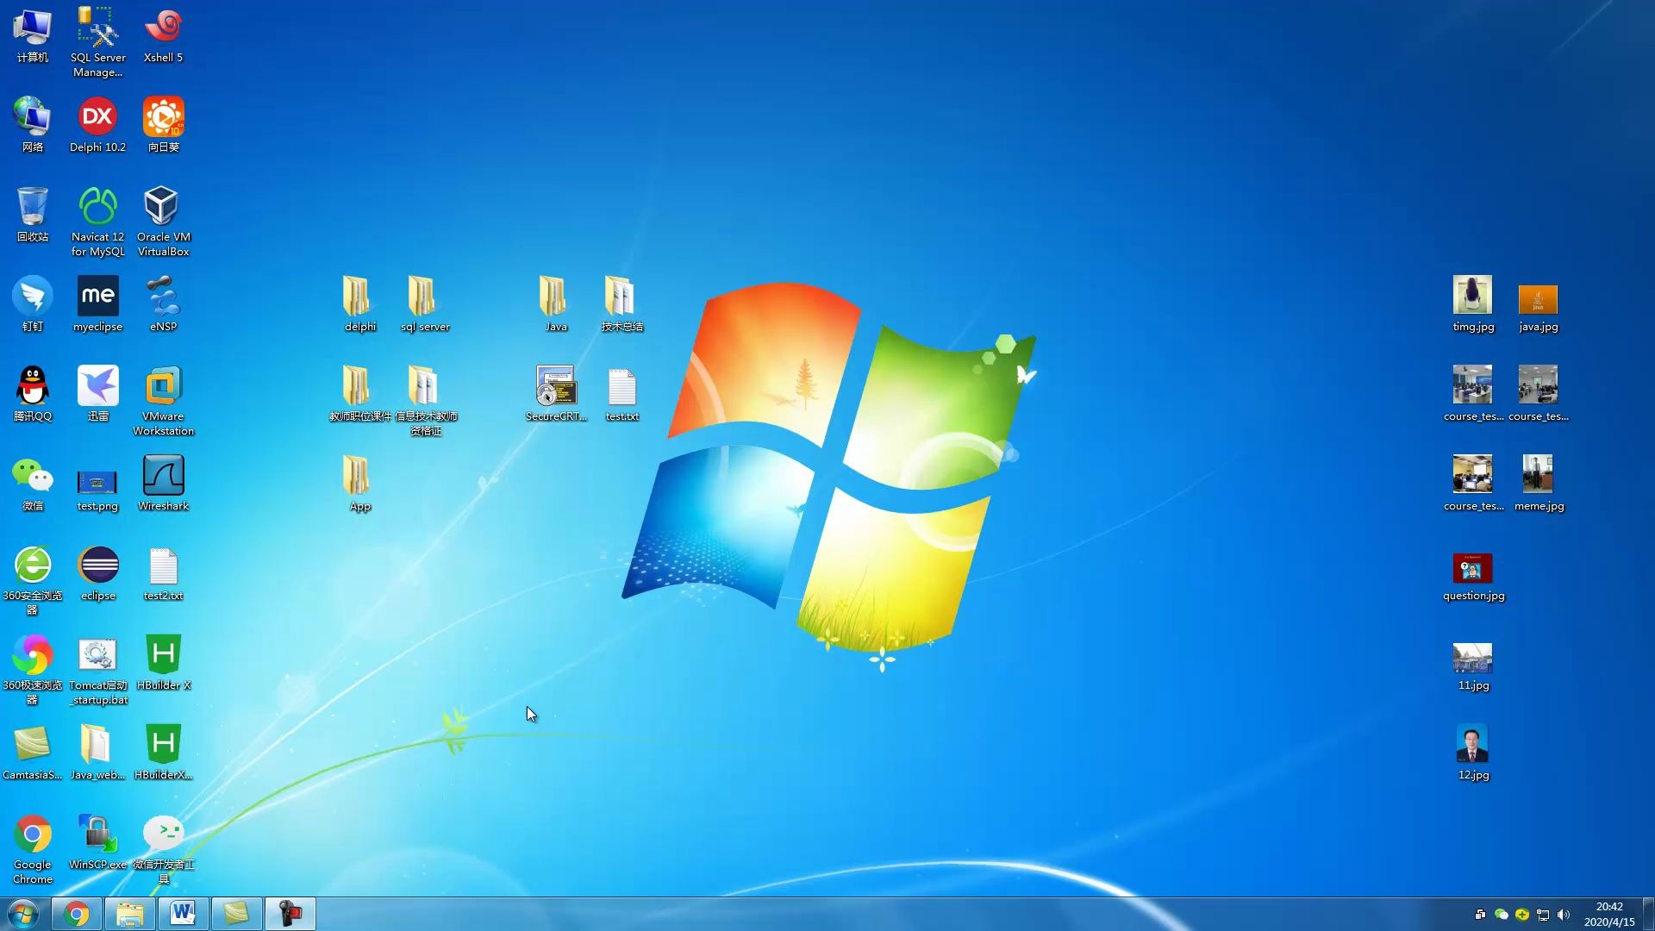Open 技术总结 folder on desktop
The height and width of the screenshot is (931, 1655).
pos(621,299)
